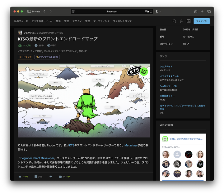Screen dimensions: 224x194
Task: Toggle the Safari sidebar icon
Action: point(29,11)
